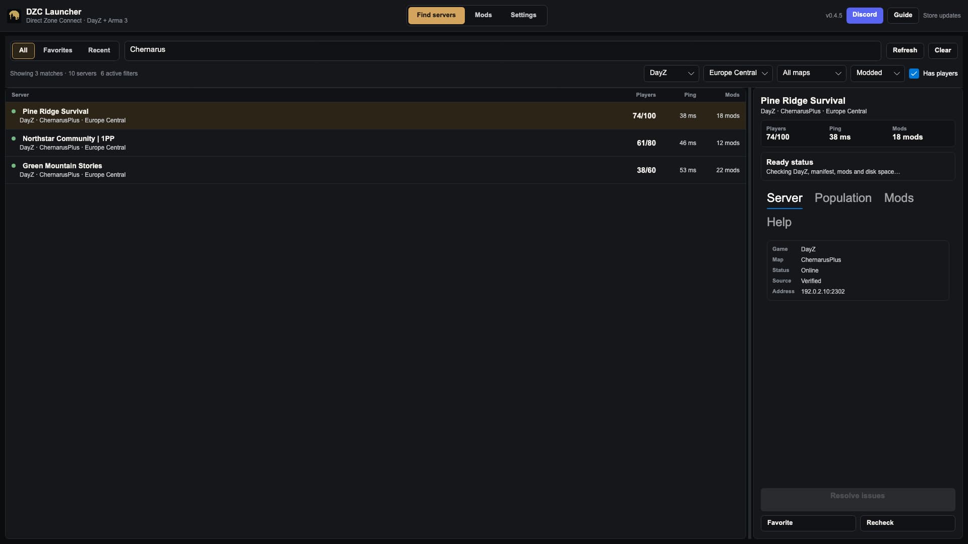The height and width of the screenshot is (544, 968).
Task: Click green status dot for Northstar Community
Action: pos(14,139)
